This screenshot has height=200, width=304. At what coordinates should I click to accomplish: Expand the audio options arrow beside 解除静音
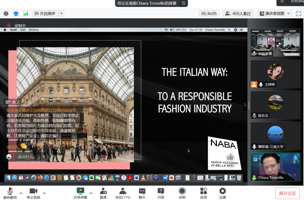21,193
